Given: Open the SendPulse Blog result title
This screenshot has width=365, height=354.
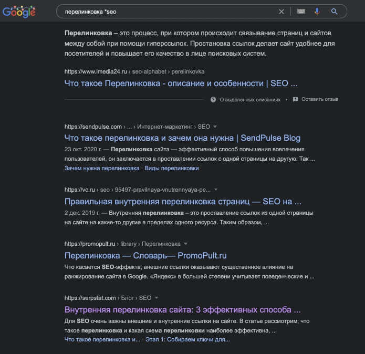Looking at the screenshot, I should pos(182,138).
